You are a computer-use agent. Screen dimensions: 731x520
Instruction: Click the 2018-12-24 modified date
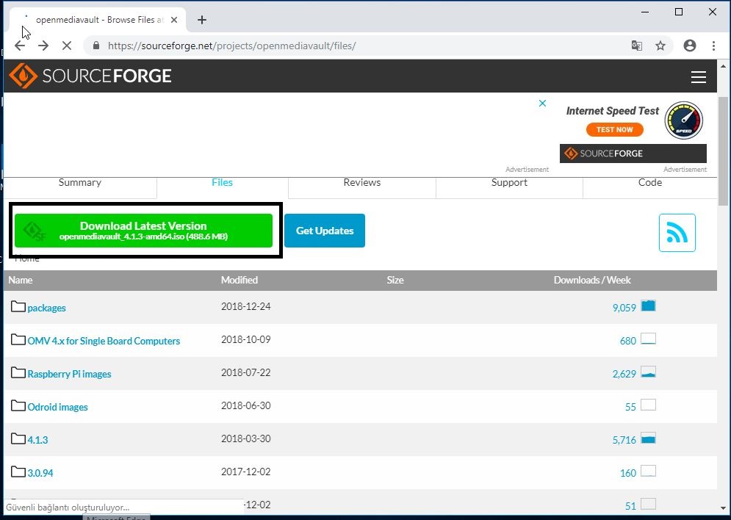click(245, 306)
